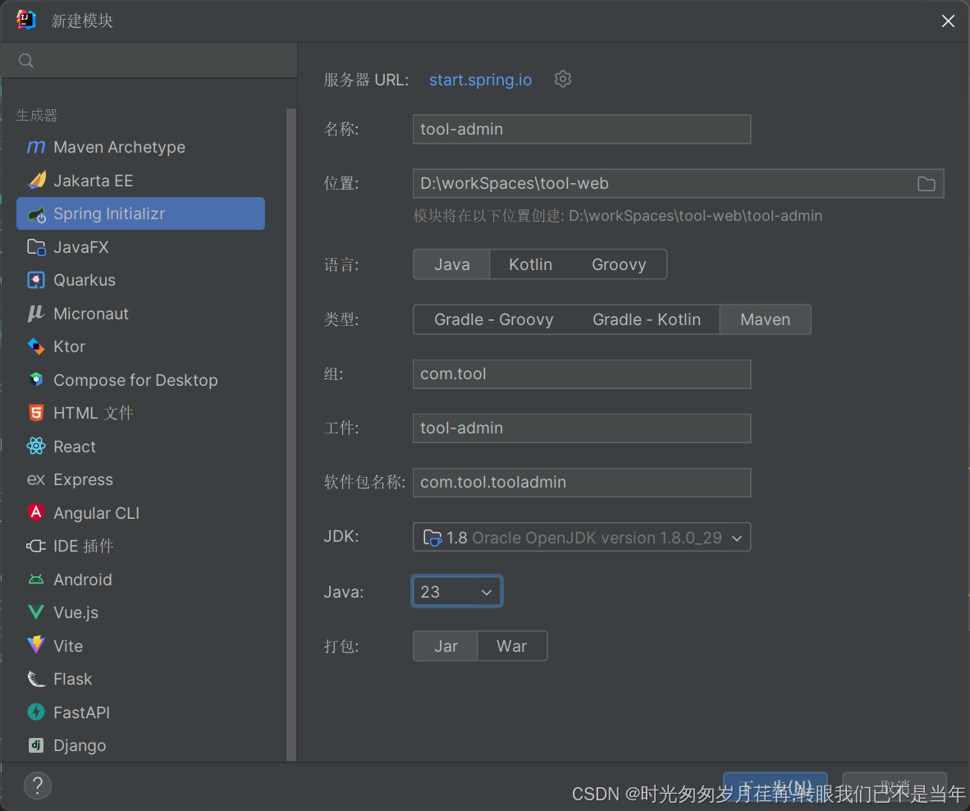
Task: Choose the React atom icon
Action: click(x=36, y=446)
